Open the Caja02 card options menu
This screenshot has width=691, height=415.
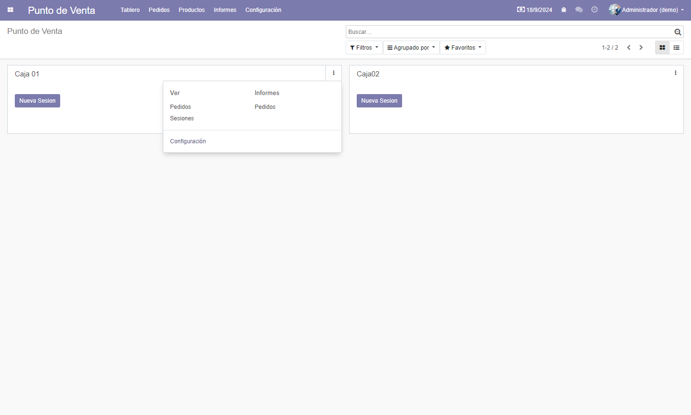(675, 73)
